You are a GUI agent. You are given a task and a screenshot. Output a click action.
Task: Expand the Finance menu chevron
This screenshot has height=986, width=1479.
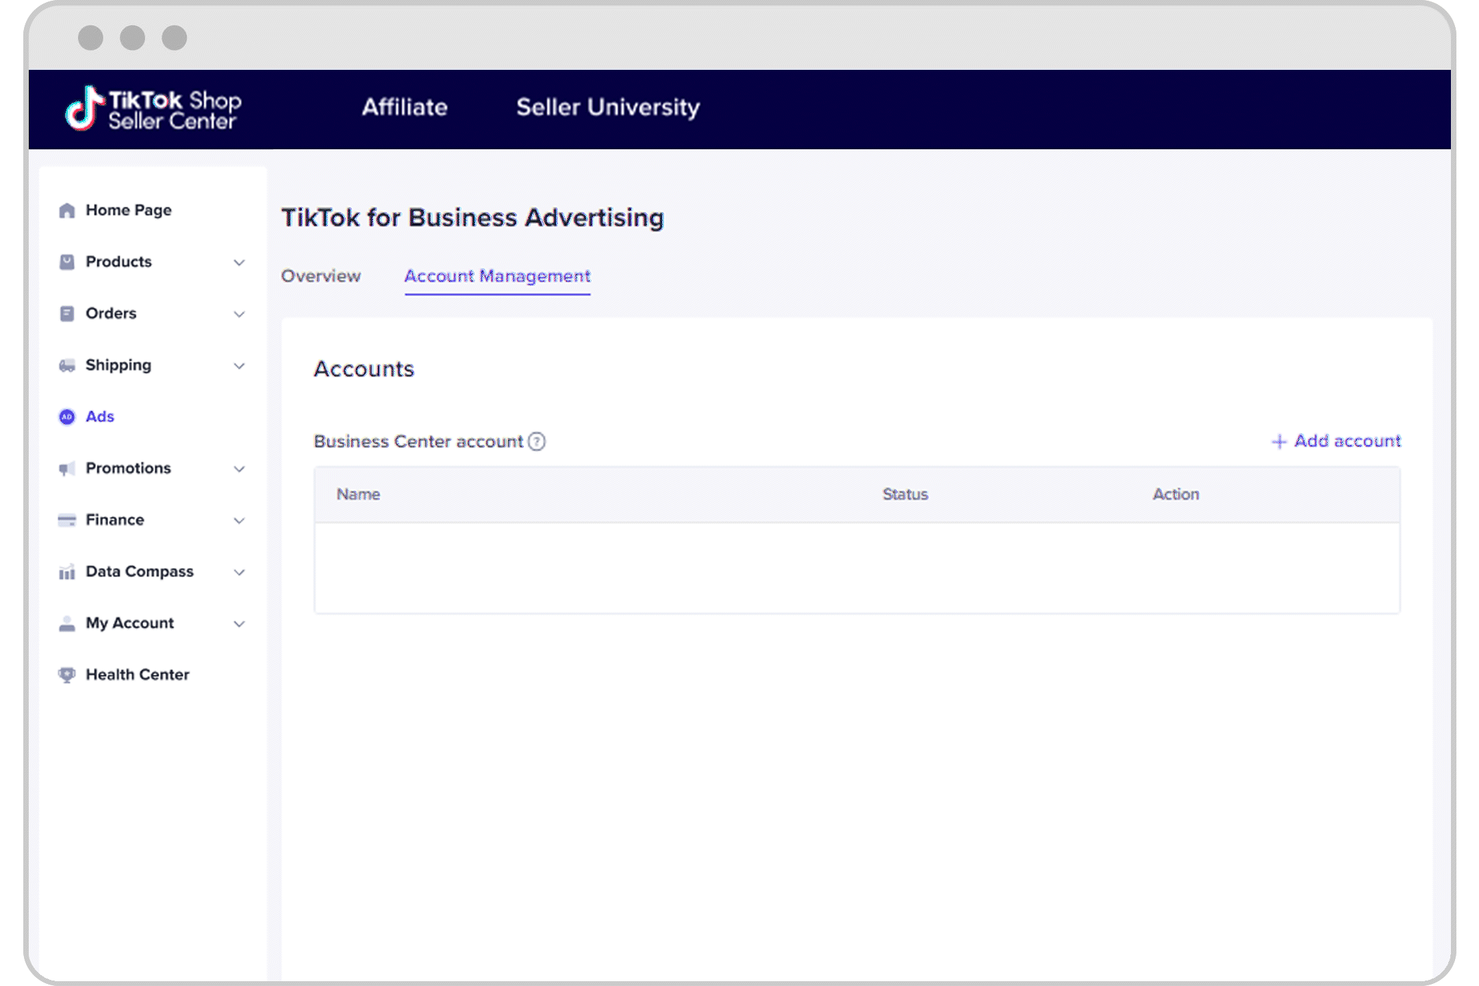[x=239, y=520]
